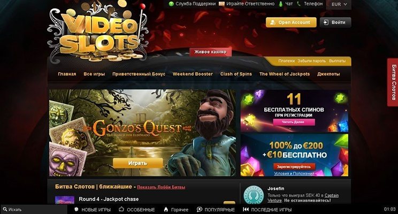
Task: Click Играть on the Gonzo's Quest banner
Action: point(138,163)
